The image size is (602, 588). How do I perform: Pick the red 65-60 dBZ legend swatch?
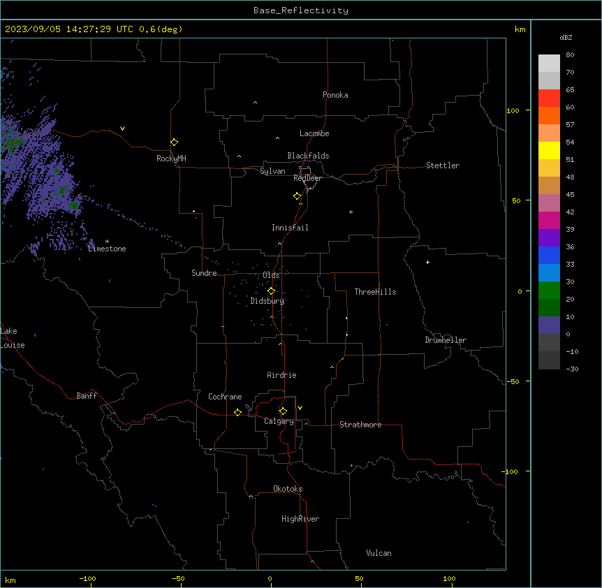click(x=549, y=98)
